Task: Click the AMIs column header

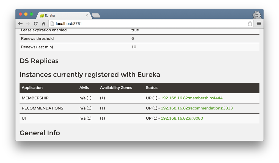Action: (84, 88)
